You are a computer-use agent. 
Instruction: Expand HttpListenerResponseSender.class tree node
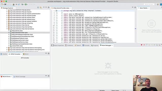[x=9, y=34]
